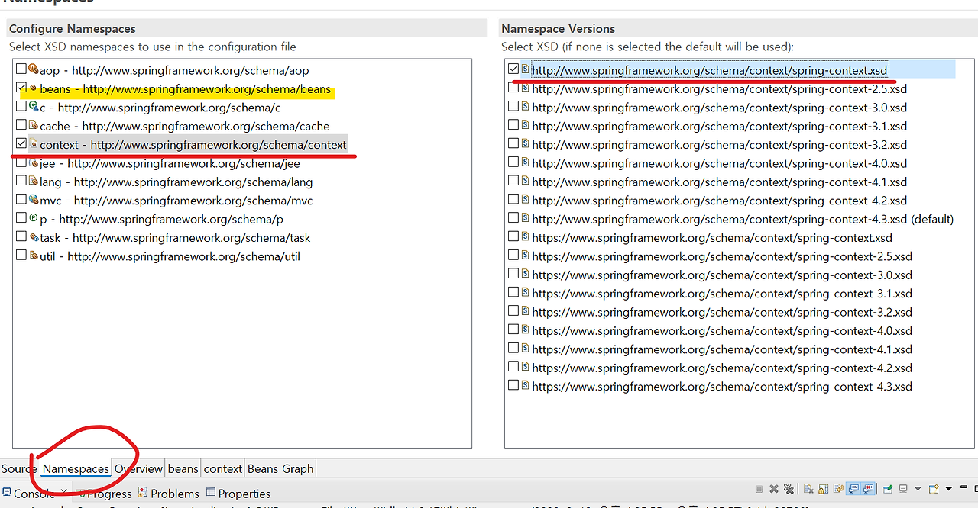Check the https spring-context-3.2.xsd checkbox
This screenshot has height=508, width=978.
click(x=513, y=311)
